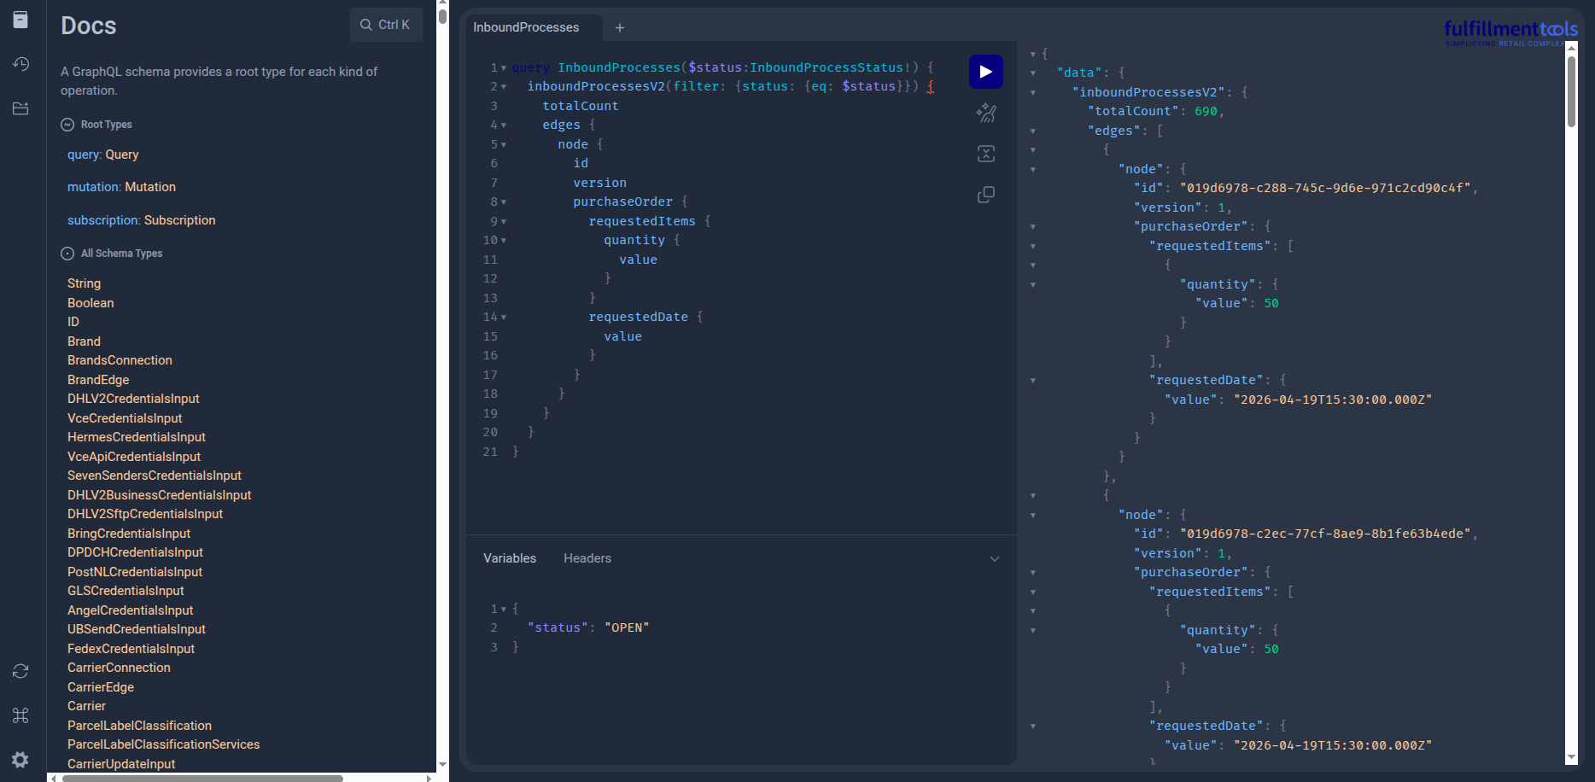
Task: Click the magnifier in the Ctrl K search box
Action: pos(365,24)
